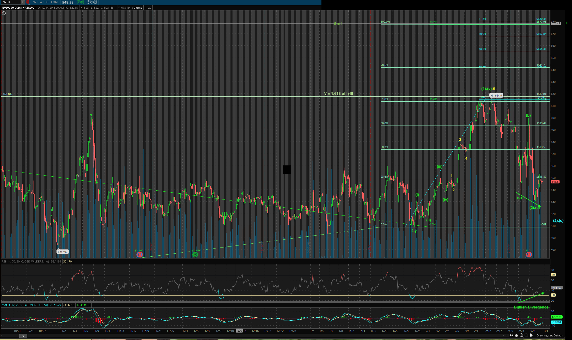Open the NVDA symbol dropdown arrow
The height and width of the screenshot is (340, 572).
(x=23, y=2)
